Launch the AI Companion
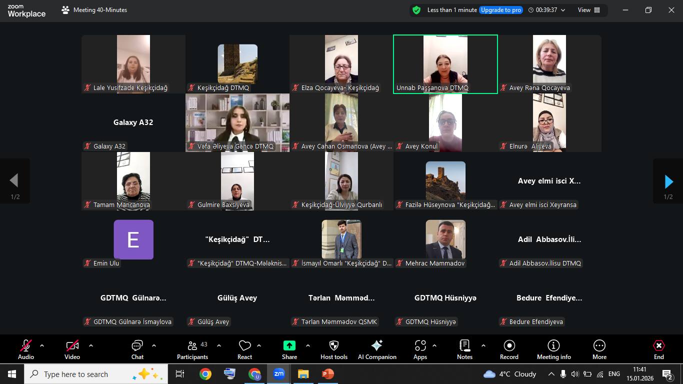The height and width of the screenshot is (384, 683). [x=377, y=349]
